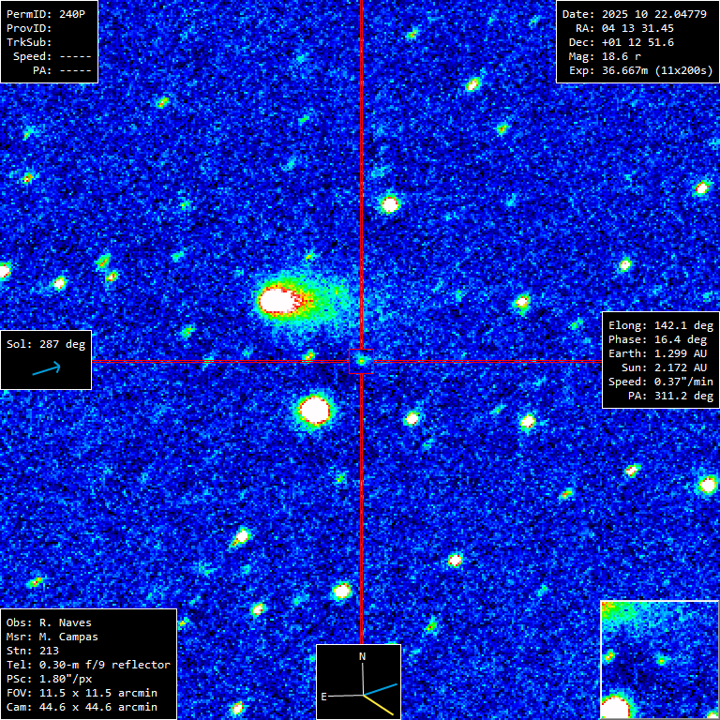
Task: Click the N label on the compass
Action: [x=362, y=657]
